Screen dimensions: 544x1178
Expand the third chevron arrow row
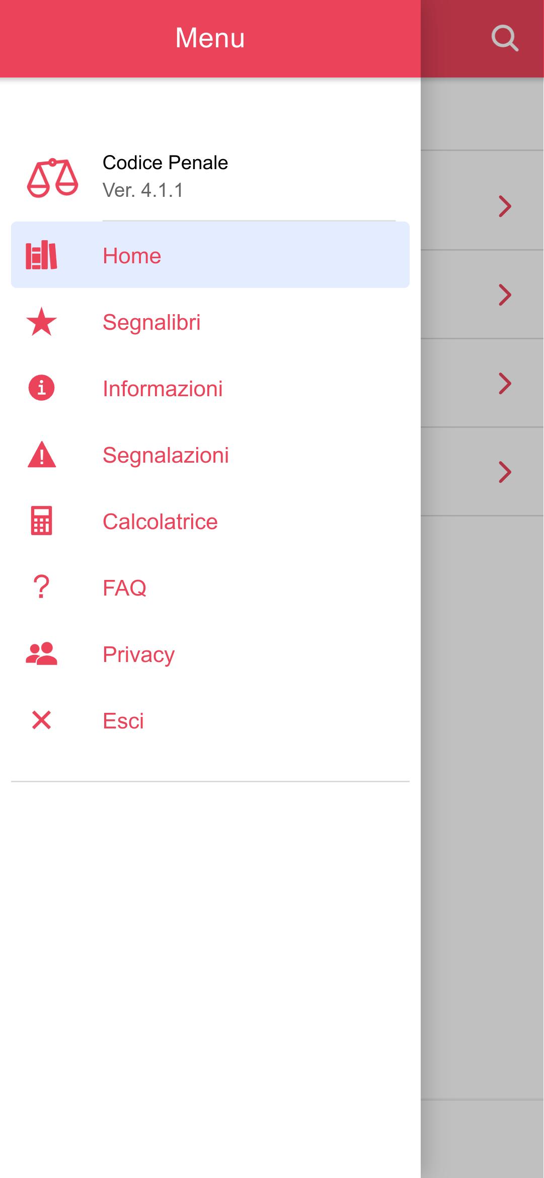click(505, 383)
